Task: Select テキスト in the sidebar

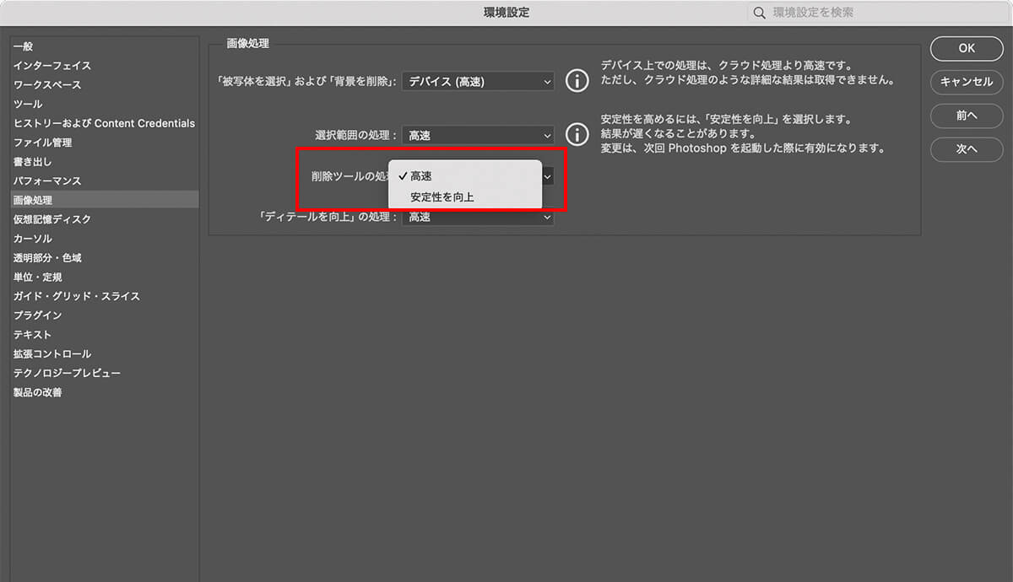Action: 105,335
